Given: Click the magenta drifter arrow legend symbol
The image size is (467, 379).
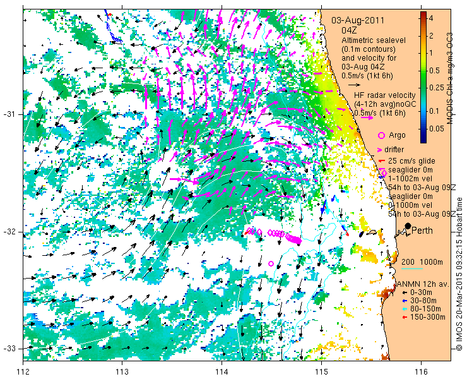Looking at the screenshot, I should tap(380, 150).
